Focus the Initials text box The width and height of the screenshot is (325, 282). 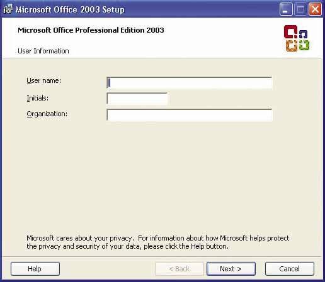(137, 99)
